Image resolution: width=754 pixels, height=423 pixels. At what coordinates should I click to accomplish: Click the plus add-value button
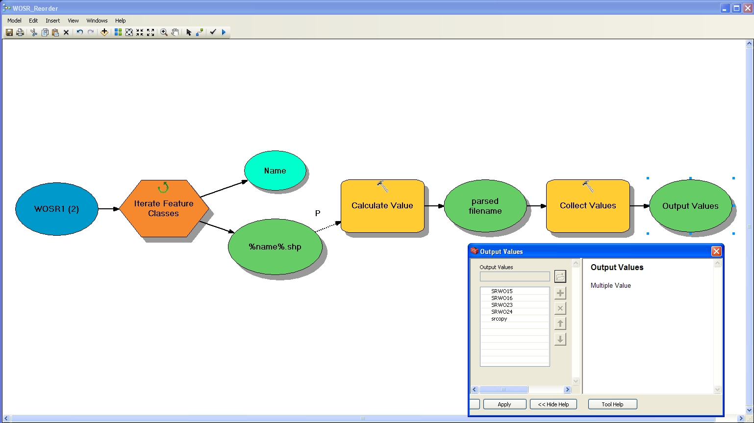(x=560, y=293)
